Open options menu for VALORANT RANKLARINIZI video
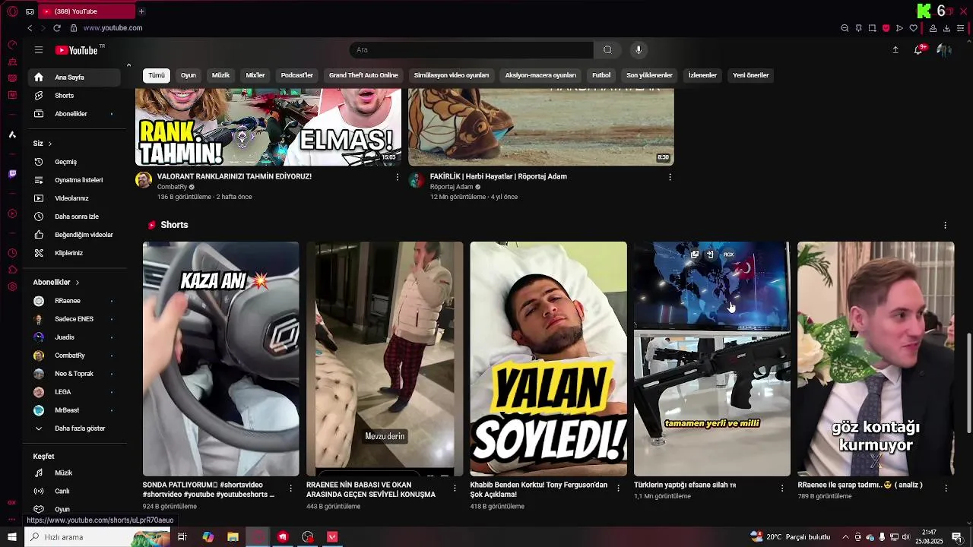The width and height of the screenshot is (973, 547). point(397,177)
